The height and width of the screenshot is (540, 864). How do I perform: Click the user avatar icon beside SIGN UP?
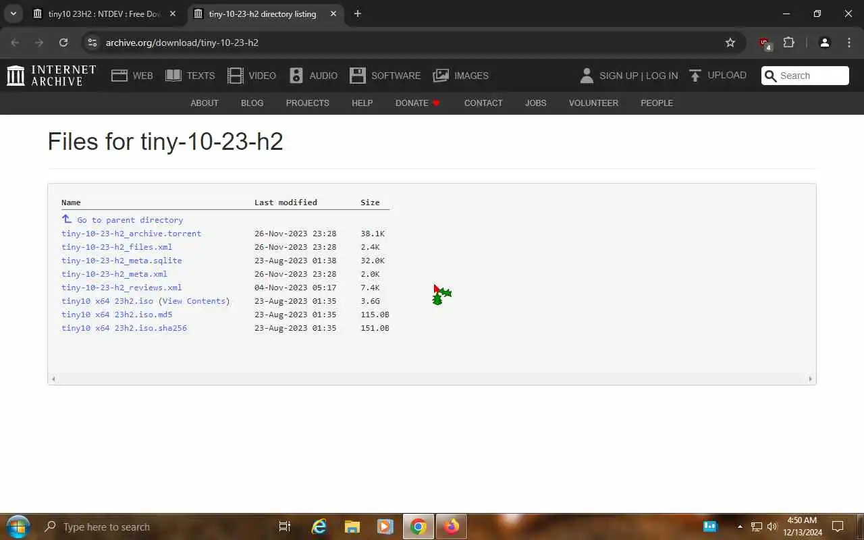[x=587, y=76]
